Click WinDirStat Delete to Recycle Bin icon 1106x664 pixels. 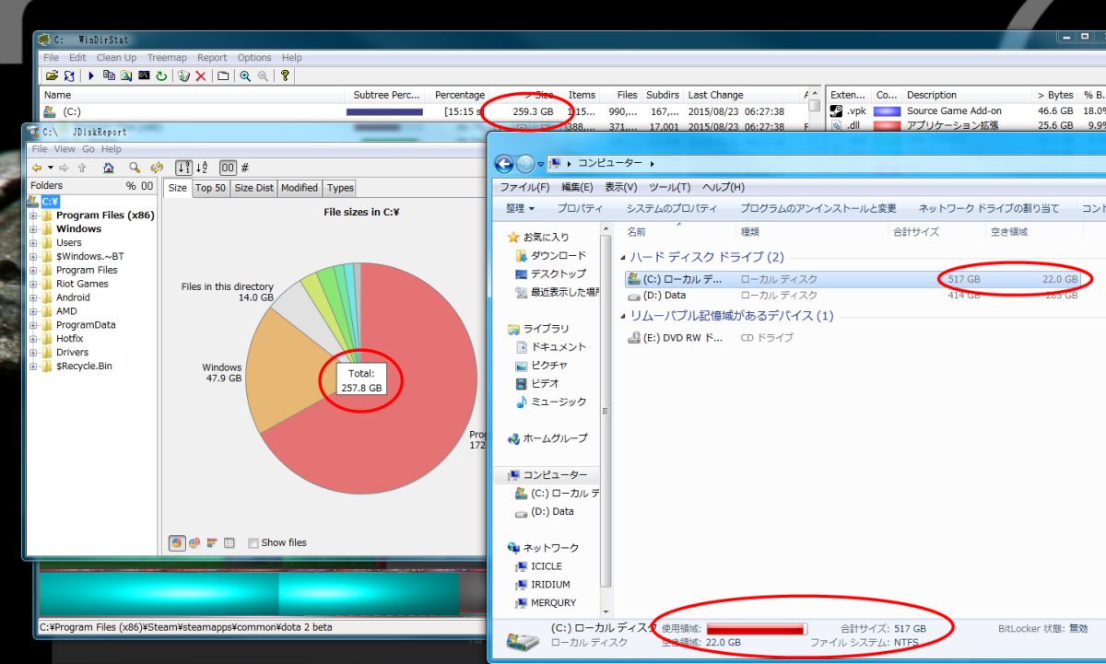pyautogui.click(x=183, y=76)
